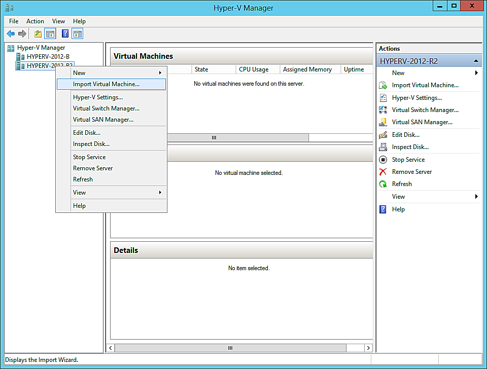This screenshot has width=487, height=369.
Task: Toggle the Show/Hide Action Pane icon
Action: (x=77, y=33)
